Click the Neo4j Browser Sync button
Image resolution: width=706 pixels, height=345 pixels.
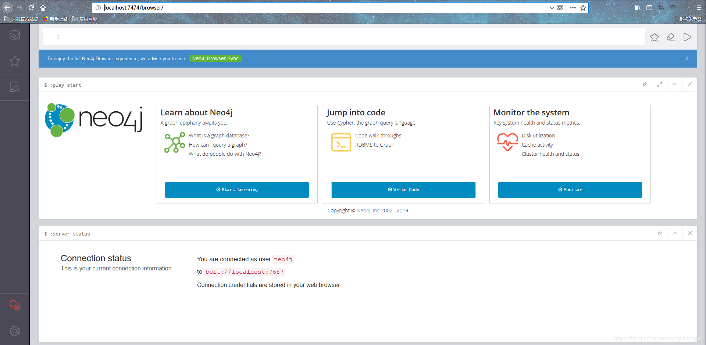tap(215, 58)
